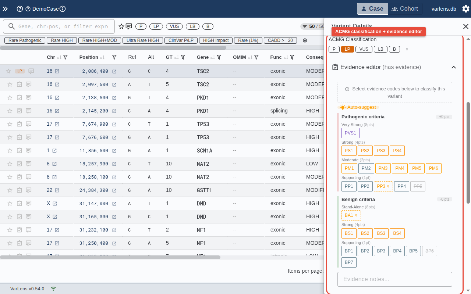The width and height of the screenshot is (471, 294).
Task: Toggle PVS1 evidence code
Action: click(350, 133)
